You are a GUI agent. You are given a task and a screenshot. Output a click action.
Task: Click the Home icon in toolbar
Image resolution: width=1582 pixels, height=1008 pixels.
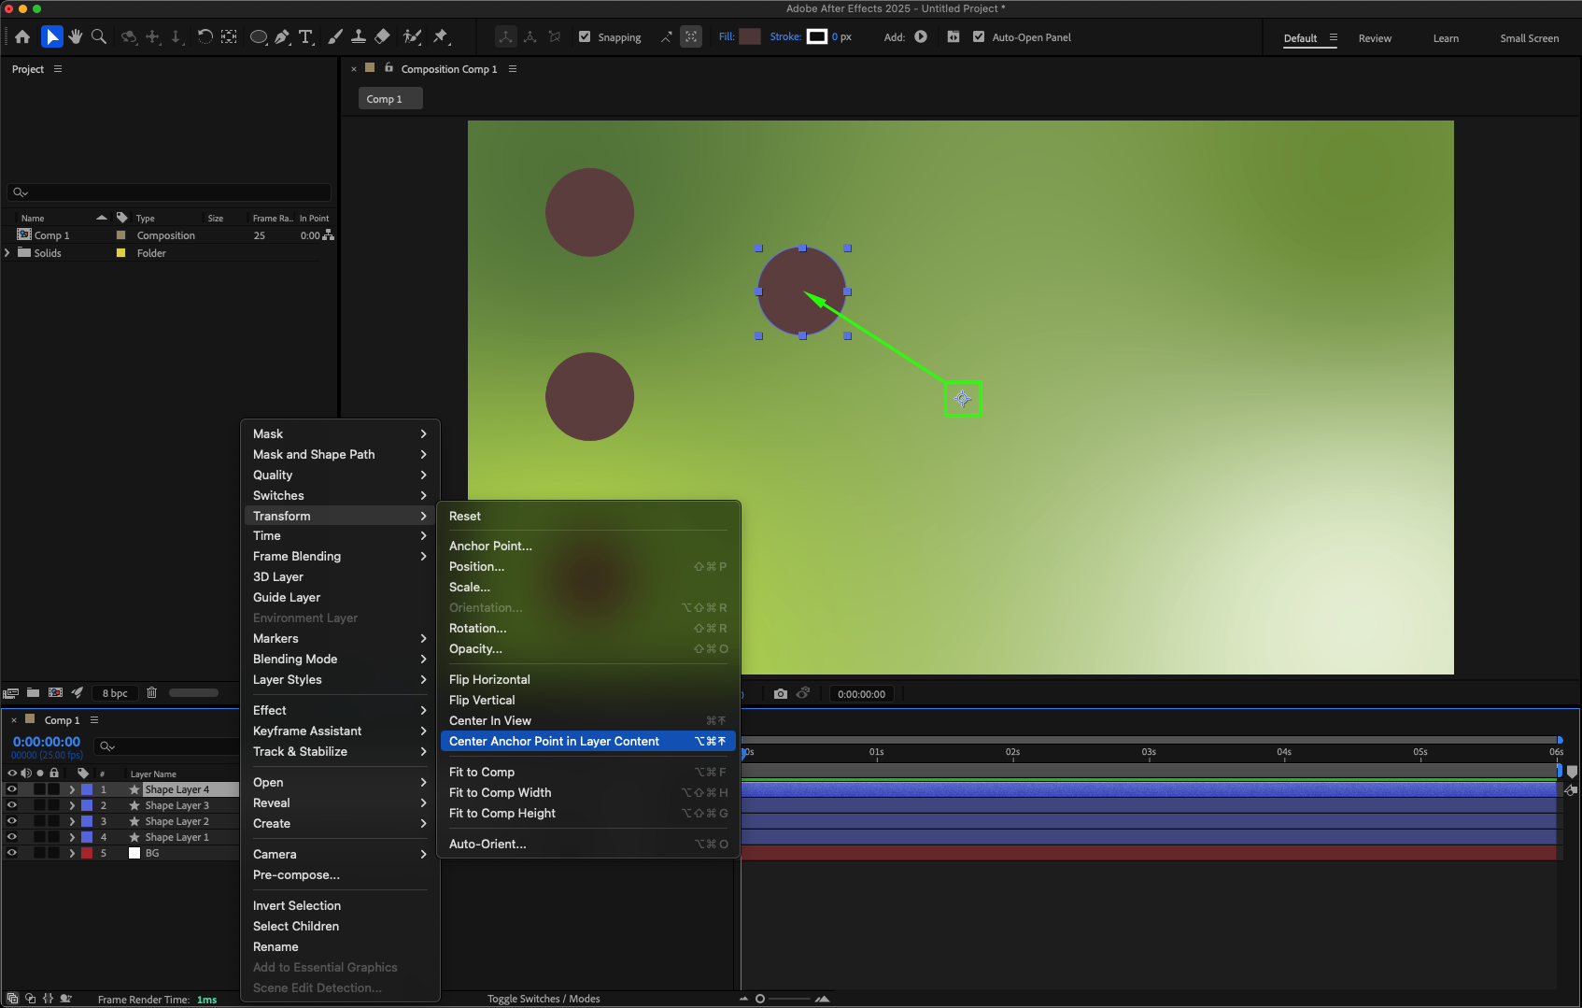pos(22,36)
